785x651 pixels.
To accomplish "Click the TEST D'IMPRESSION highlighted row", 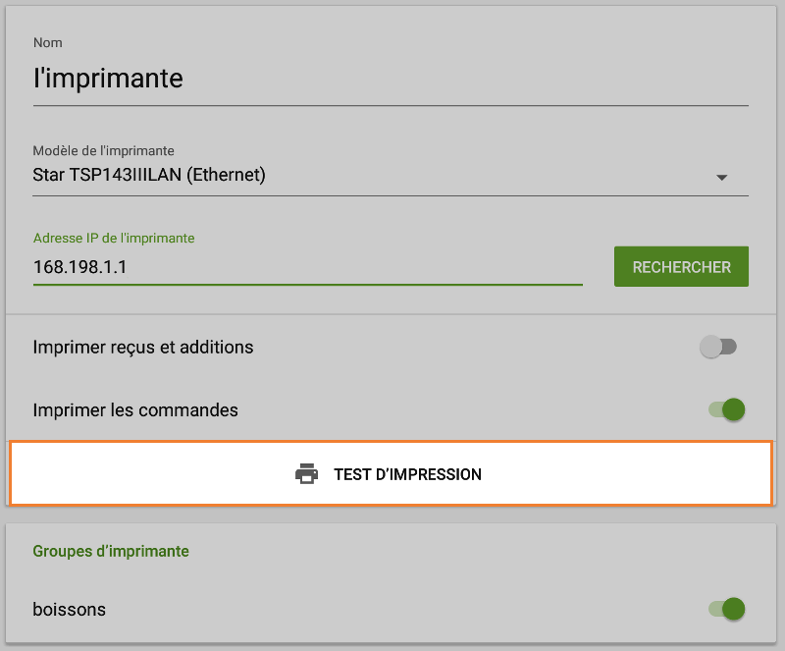I will (392, 473).
